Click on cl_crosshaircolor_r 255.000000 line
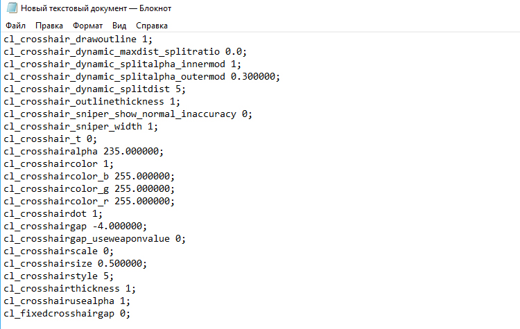 pos(89,201)
